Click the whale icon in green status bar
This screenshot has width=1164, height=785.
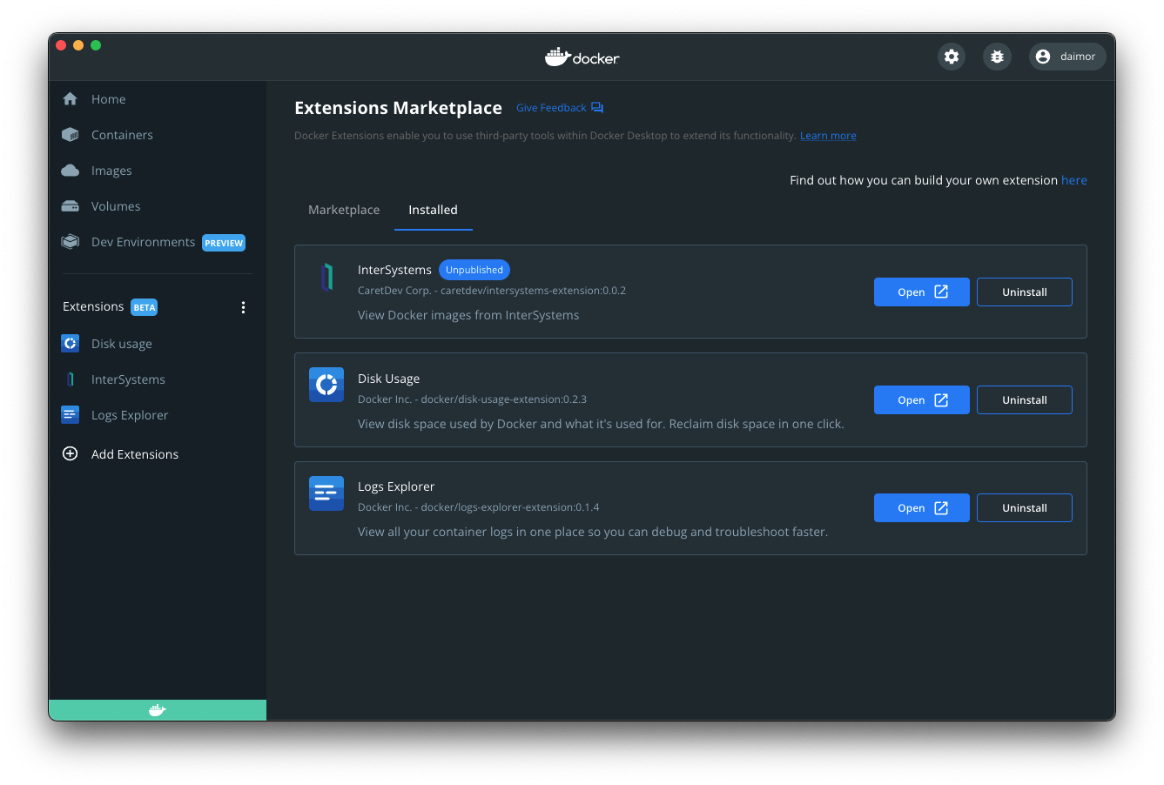pos(158,710)
